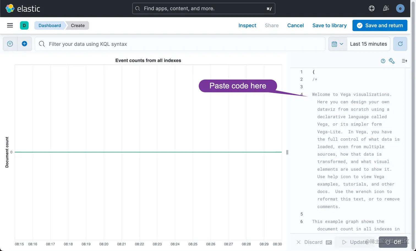Open the user avatar menu
The width and height of the screenshot is (416, 251).
(x=400, y=9)
